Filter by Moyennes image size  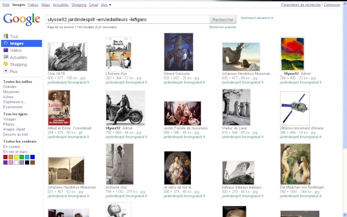coord(11,92)
